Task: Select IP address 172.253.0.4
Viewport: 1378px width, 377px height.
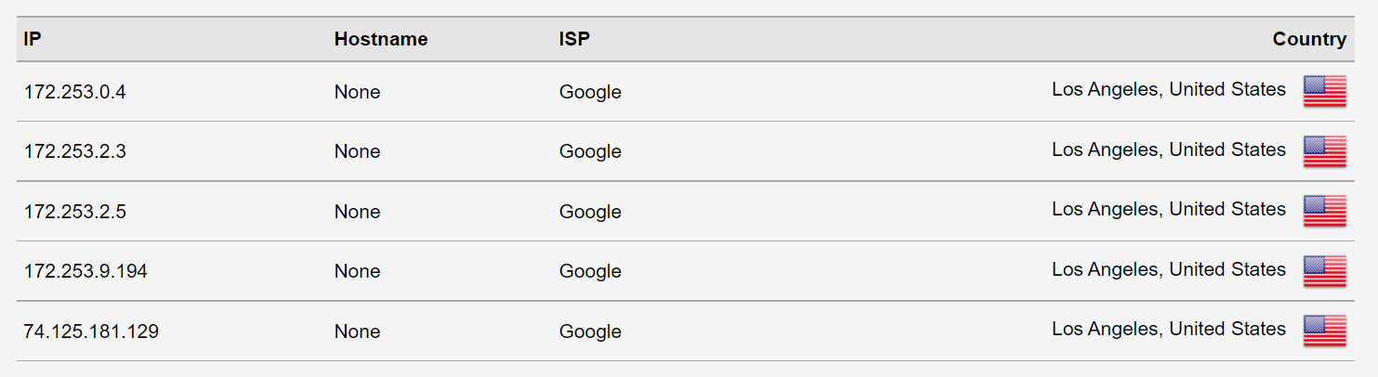Action: [x=74, y=92]
